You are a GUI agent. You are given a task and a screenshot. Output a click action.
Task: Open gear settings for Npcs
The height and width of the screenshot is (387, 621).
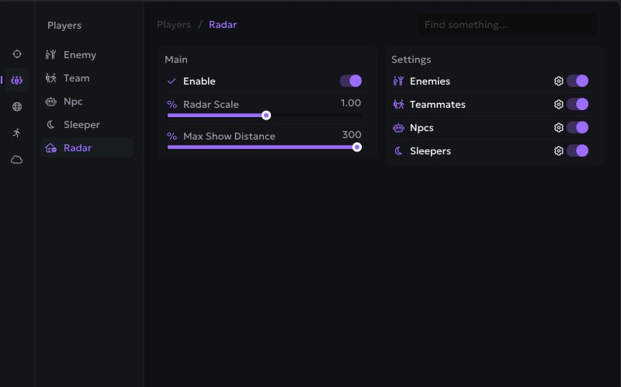tap(558, 128)
